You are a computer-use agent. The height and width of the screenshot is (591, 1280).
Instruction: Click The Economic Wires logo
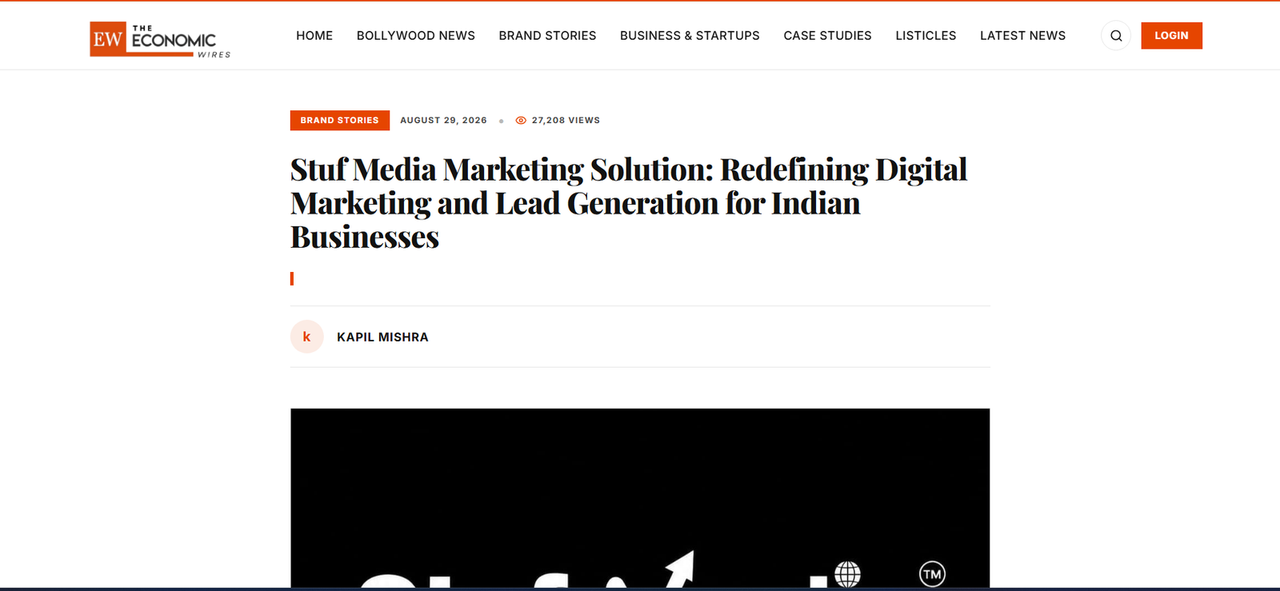click(160, 40)
